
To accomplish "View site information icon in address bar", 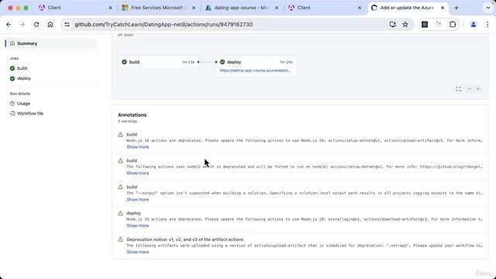I will pyautogui.click(x=67, y=24).
